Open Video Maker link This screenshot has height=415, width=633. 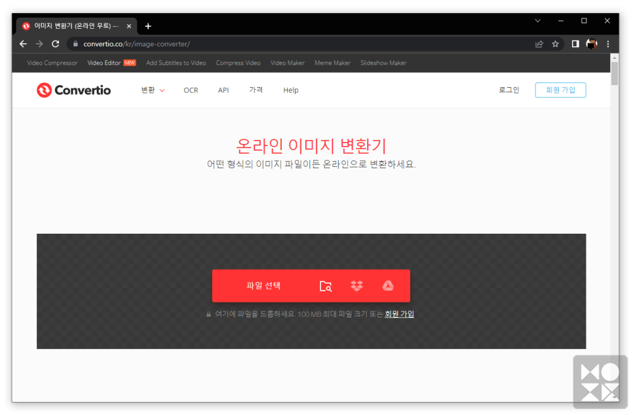pos(288,63)
